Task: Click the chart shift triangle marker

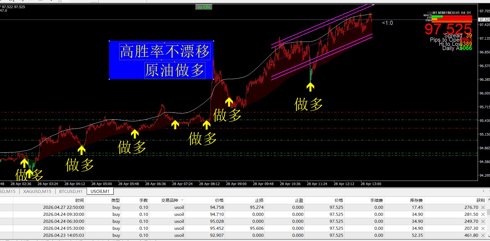Action: pyautogui.click(x=373, y=5)
